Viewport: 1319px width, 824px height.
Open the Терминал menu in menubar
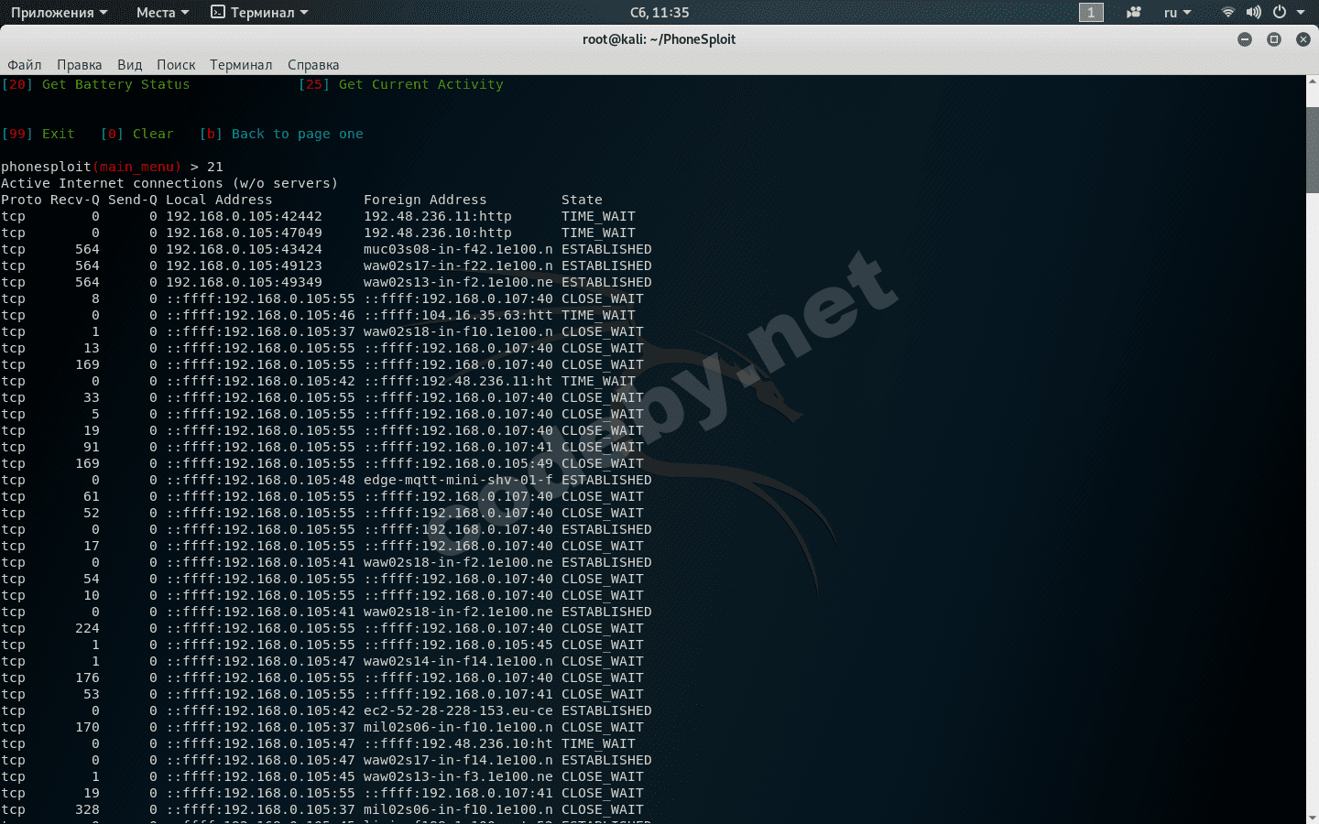click(241, 64)
